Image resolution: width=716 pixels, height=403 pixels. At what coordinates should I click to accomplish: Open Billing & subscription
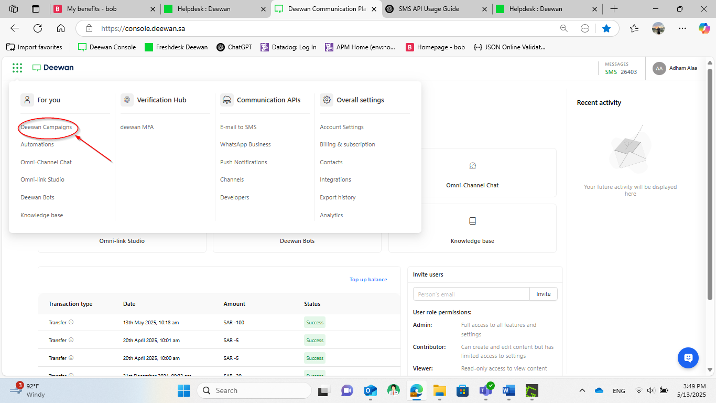click(x=348, y=144)
